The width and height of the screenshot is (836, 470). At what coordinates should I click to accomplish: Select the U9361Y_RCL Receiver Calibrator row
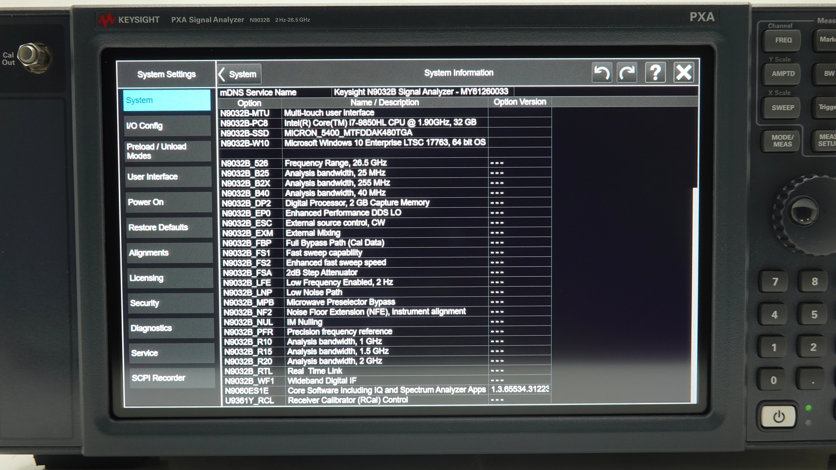click(x=387, y=400)
